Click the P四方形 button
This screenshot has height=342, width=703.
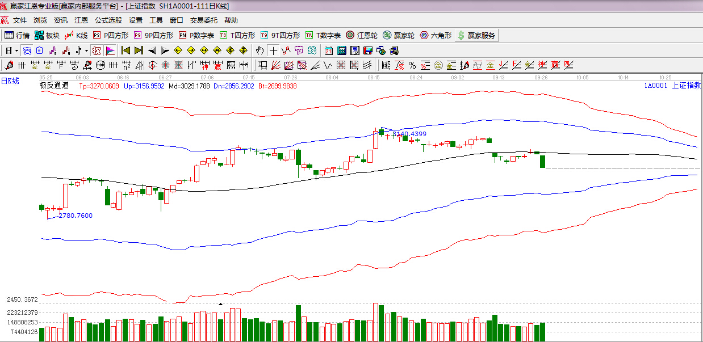(x=111, y=35)
